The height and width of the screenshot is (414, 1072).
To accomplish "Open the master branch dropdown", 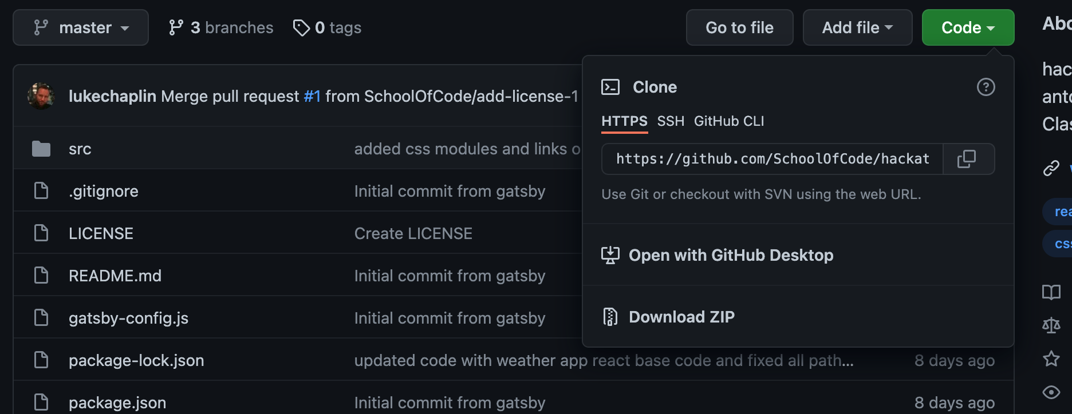I will coord(81,27).
